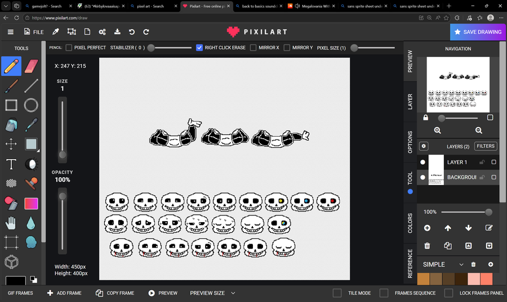
Task: Select the Move tool
Action: [11, 144]
